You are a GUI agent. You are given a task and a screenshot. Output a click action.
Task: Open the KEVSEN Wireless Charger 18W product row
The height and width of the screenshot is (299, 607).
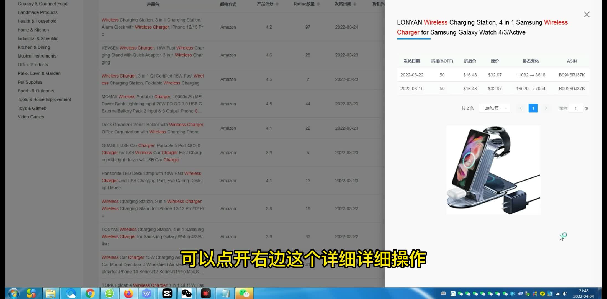click(x=153, y=55)
